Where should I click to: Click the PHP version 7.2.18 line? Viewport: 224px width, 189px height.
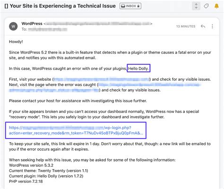[x=26, y=181]
